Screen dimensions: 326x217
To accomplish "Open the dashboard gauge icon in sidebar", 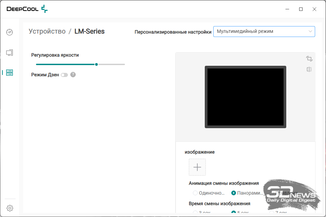I will (10, 33).
